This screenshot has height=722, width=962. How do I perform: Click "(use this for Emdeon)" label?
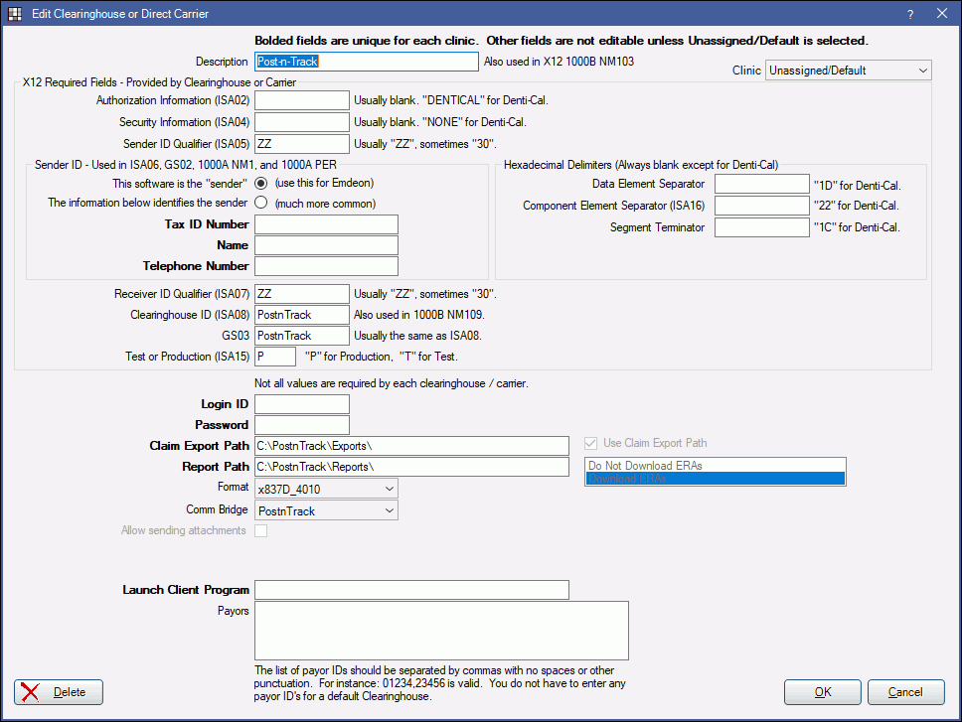point(324,183)
